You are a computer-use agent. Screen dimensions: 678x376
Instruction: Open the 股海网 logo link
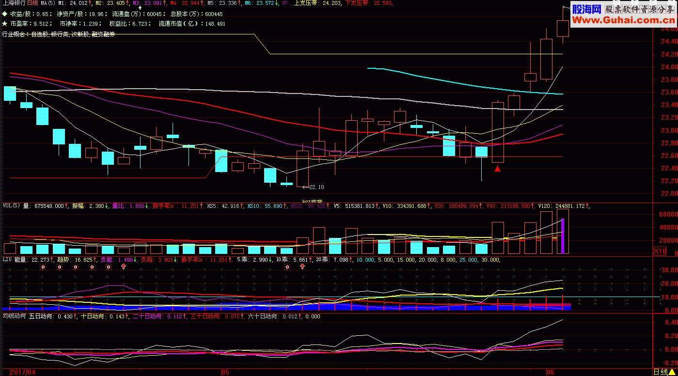coord(586,9)
